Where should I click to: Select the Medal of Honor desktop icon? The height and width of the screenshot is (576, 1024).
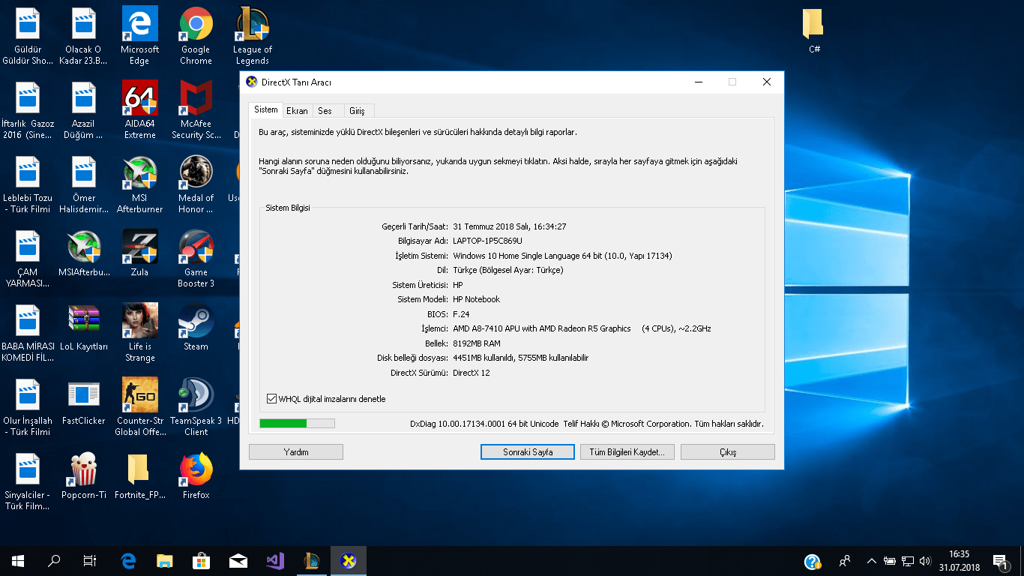pyautogui.click(x=196, y=184)
